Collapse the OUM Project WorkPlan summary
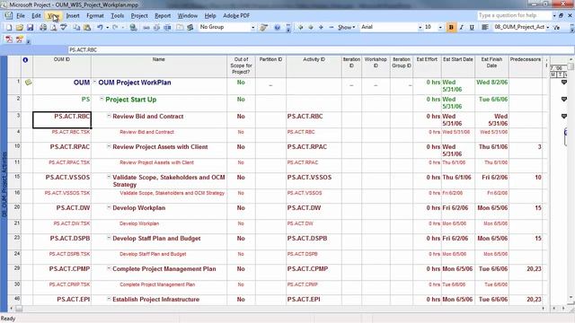The width and height of the screenshot is (575, 323). point(94,82)
